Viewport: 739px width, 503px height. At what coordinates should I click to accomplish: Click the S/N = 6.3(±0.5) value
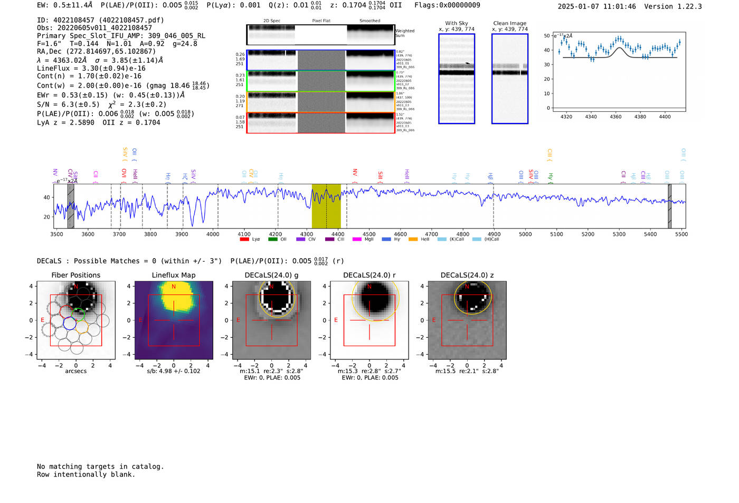click(x=68, y=105)
